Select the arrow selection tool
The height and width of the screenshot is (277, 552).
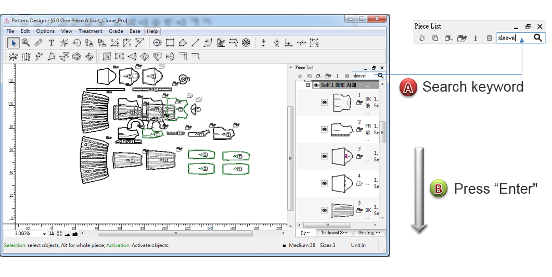pyautogui.click(x=12, y=43)
